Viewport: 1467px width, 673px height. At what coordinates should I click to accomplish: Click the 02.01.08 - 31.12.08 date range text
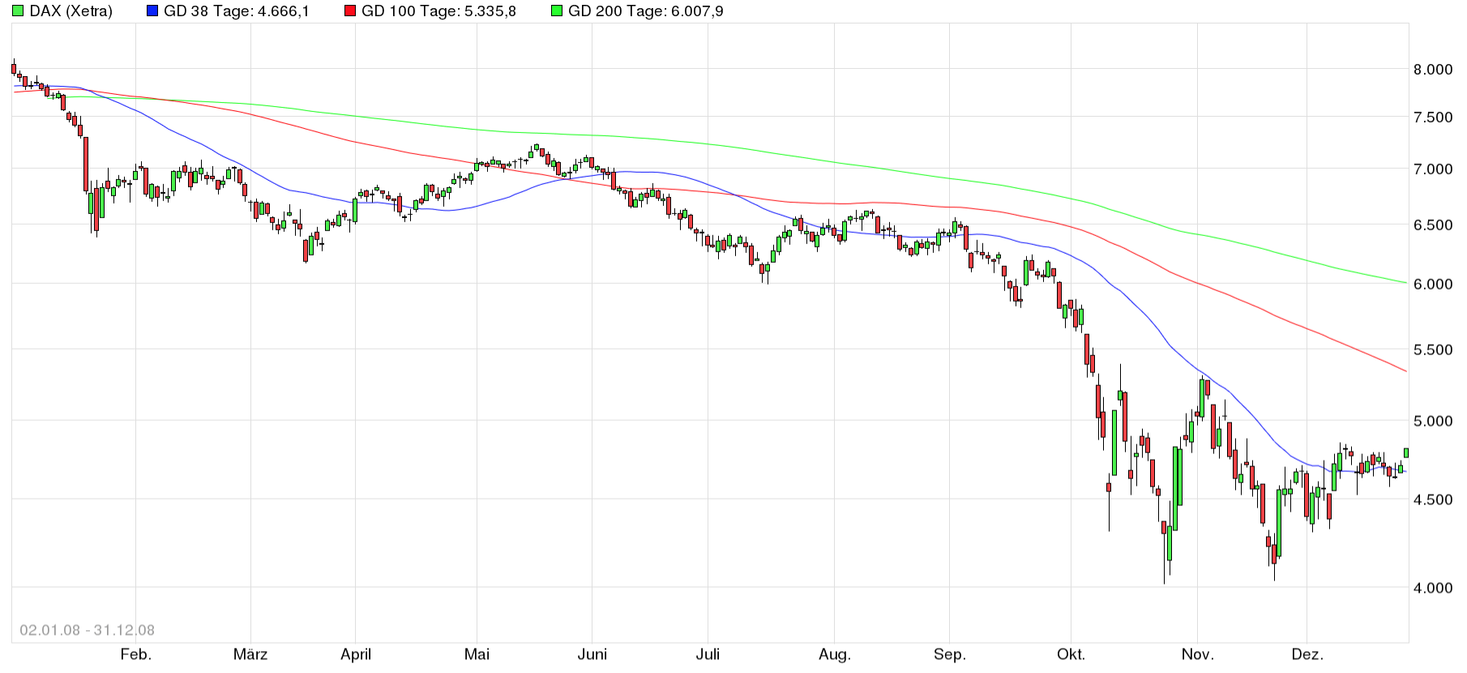click(87, 630)
